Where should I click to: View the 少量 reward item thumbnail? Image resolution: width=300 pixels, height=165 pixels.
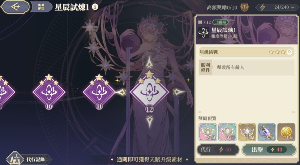[x=208, y=132]
